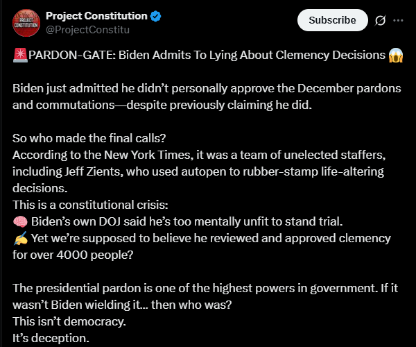Open the Project Constitution display name link

coord(96,16)
